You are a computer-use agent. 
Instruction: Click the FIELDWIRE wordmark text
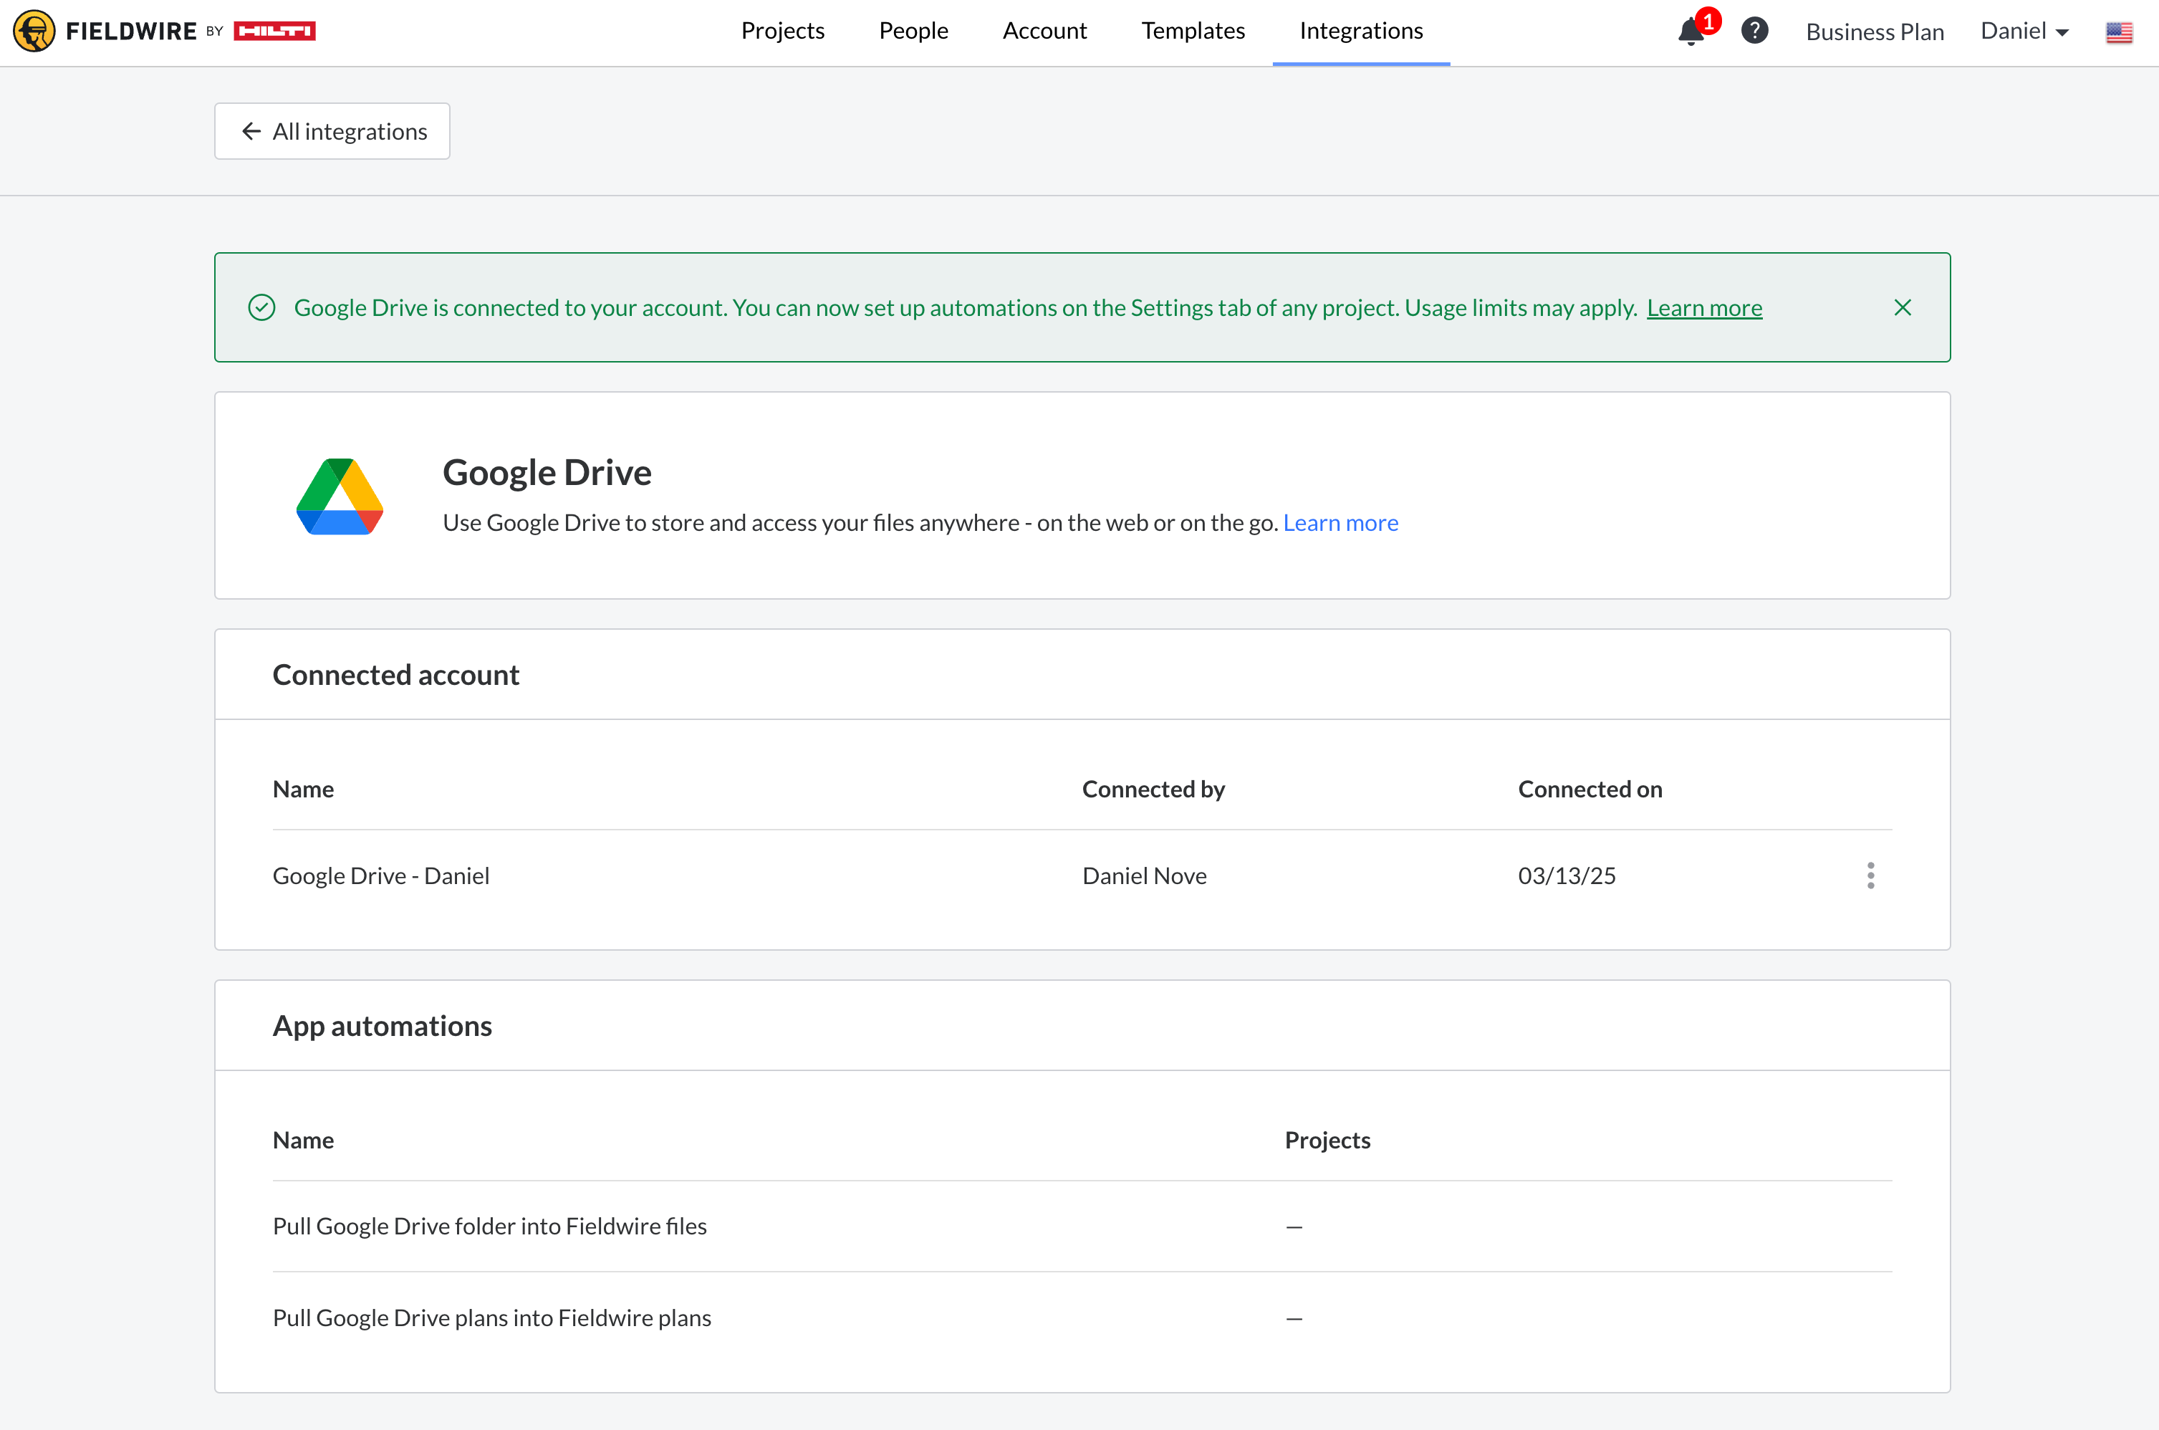coord(131,31)
